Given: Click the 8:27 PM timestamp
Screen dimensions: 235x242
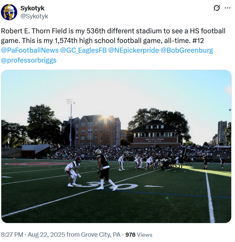Looking at the screenshot, I should [x=12, y=235].
